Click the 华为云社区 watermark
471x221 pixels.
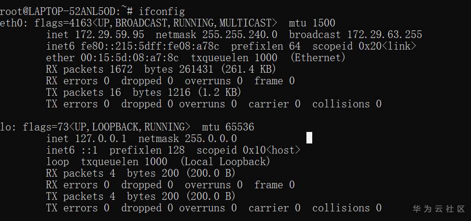point(438,209)
